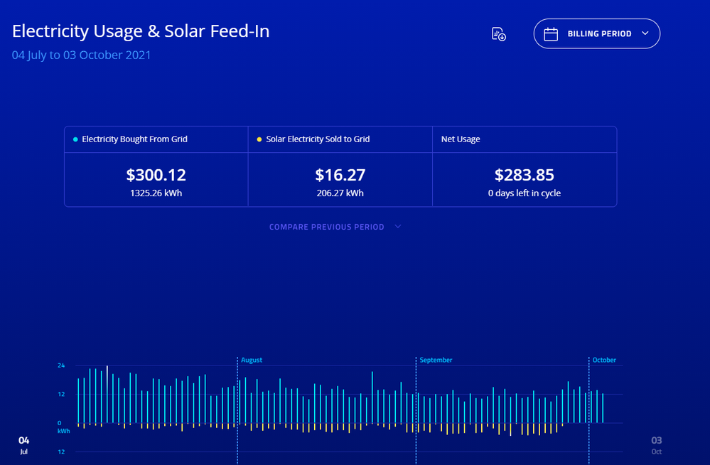Screen dimensions: 710x465
Task: Click the $16.27 solar sold amount
Action: 339,175
